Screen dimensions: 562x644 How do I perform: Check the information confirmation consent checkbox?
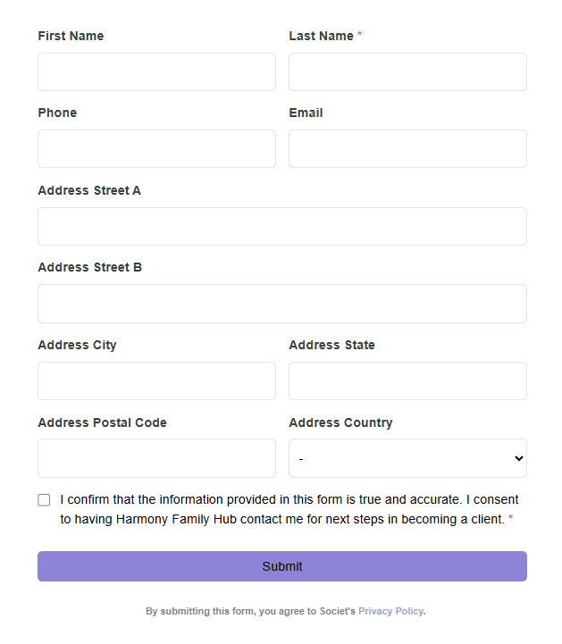[44, 500]
